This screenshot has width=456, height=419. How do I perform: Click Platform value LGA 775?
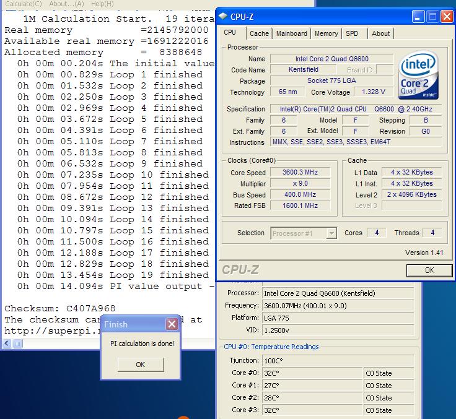click(x=338, y=318)
